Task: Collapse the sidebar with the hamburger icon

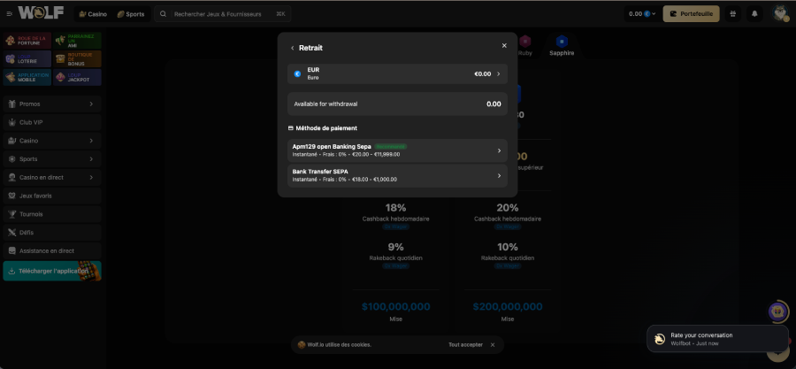Action: (9, 13)
